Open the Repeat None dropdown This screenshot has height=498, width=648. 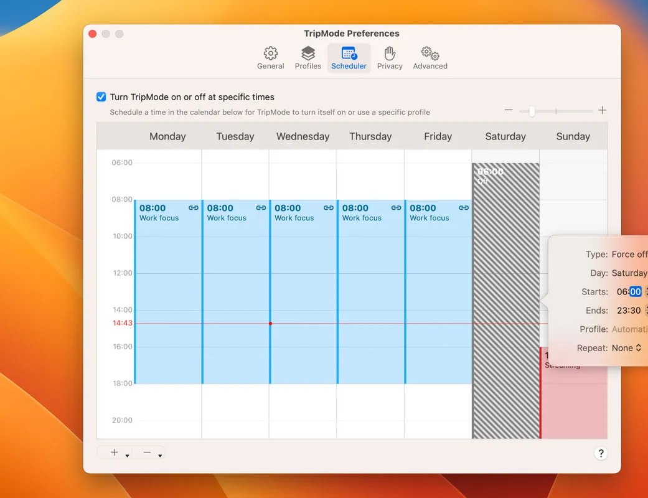pos(626,348)
